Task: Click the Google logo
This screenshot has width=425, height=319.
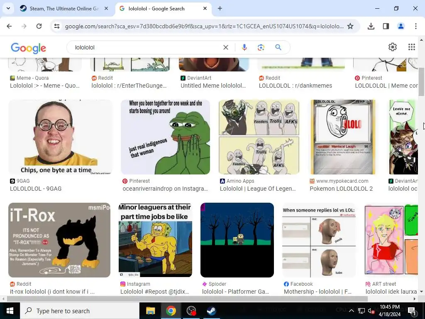Action: point(29,48)
